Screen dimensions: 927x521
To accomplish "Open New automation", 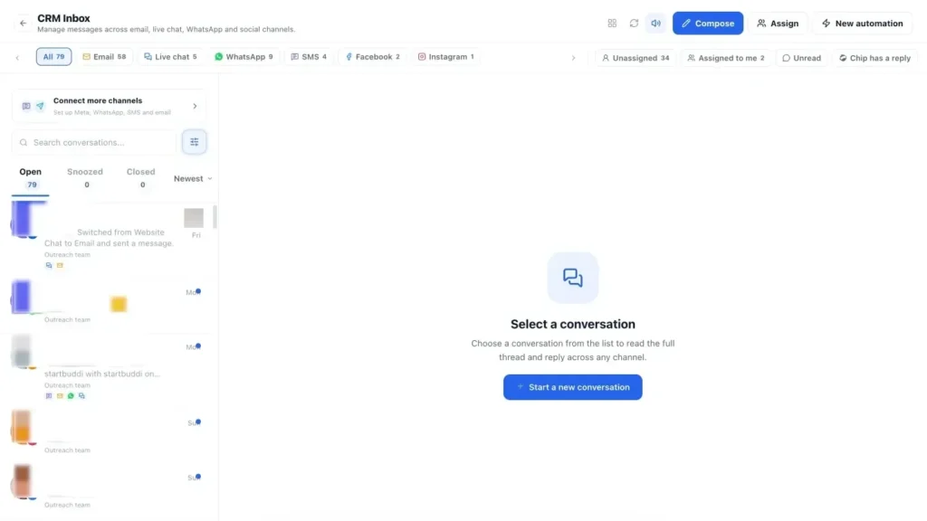I will pyautogui.click(x=863, y=23).
